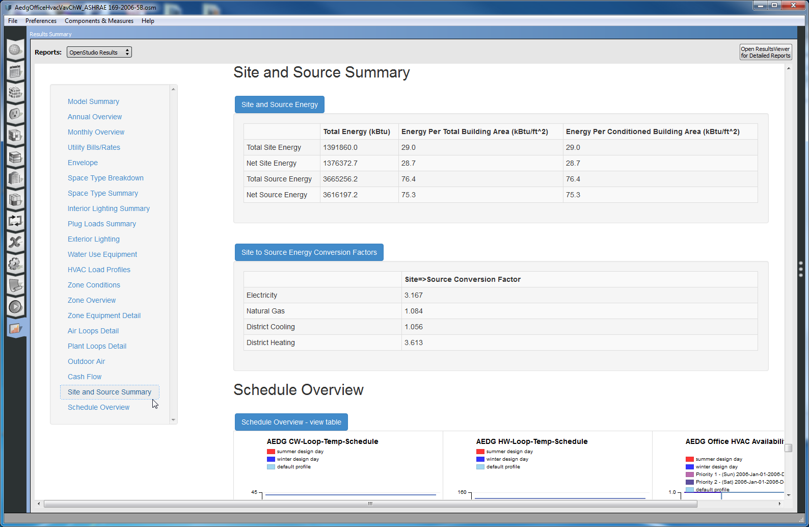Select the Space Types cube icon tab
Screen dimensions: 809x527
[x=15, y=135]
